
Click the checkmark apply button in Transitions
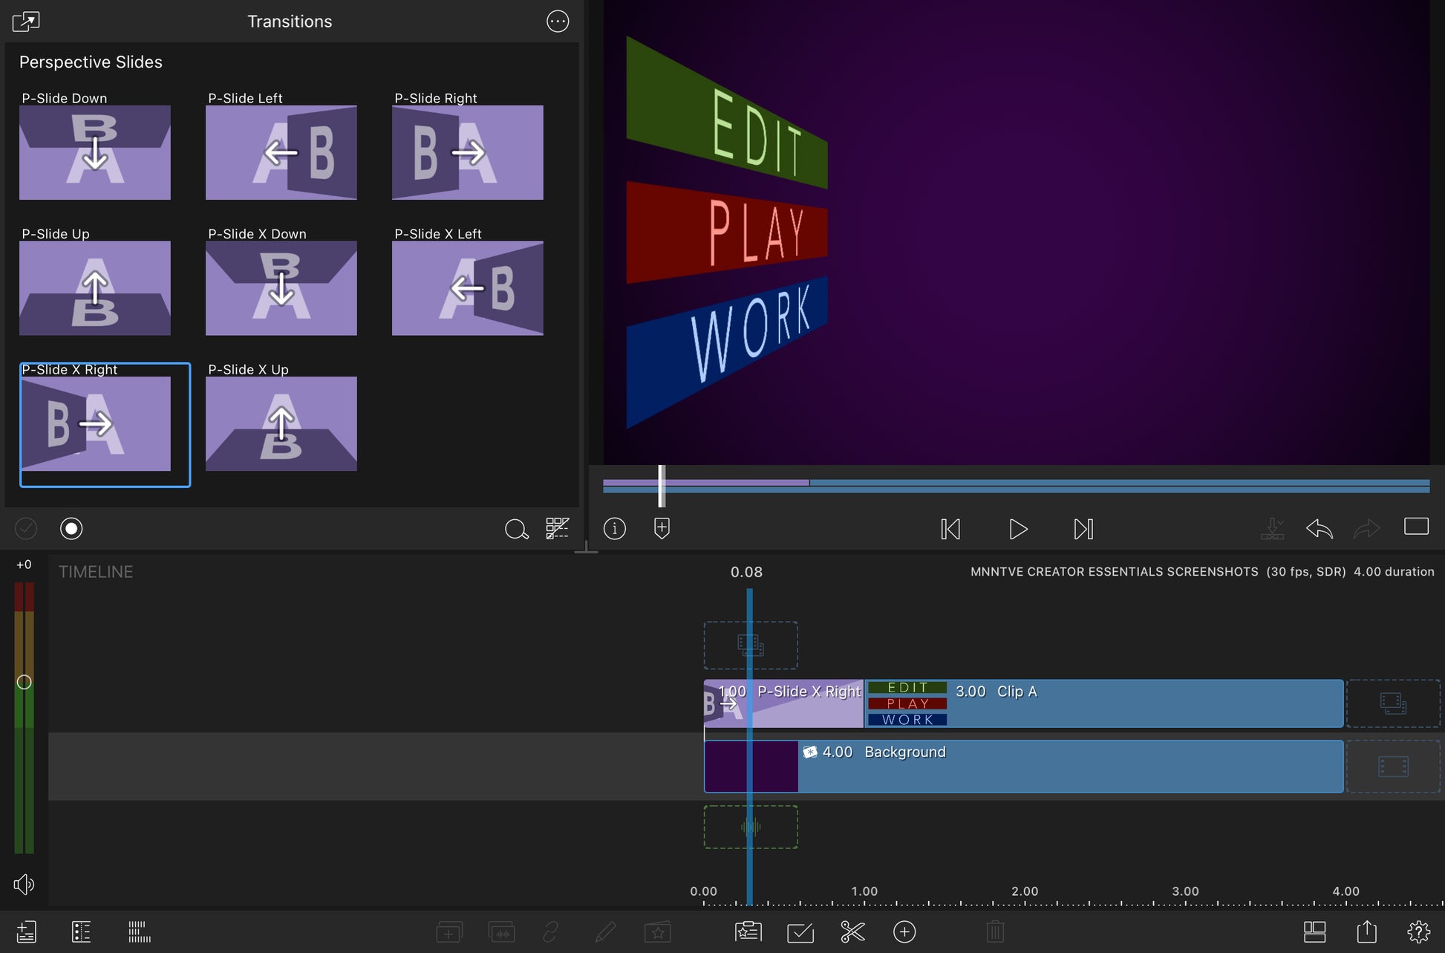(26, 528)
